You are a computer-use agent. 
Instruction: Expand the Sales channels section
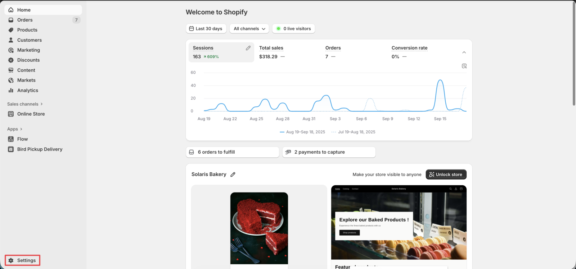coord(25,104)
